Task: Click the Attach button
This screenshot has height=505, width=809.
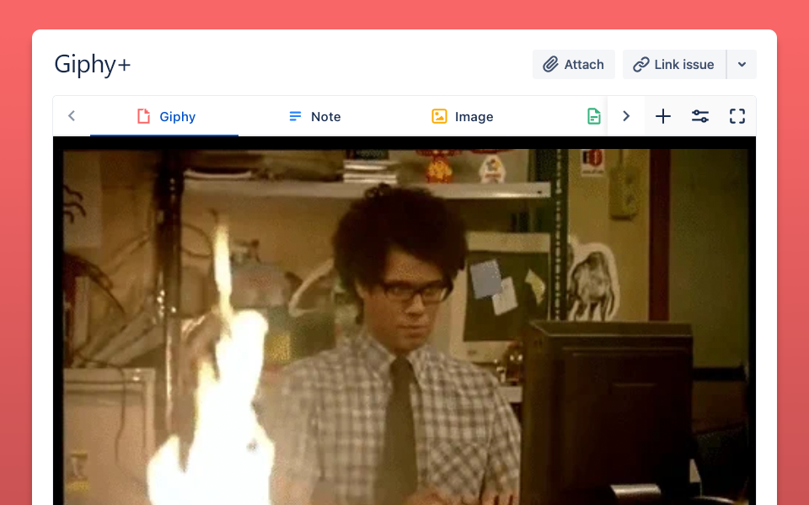Action: coord(574,65)
